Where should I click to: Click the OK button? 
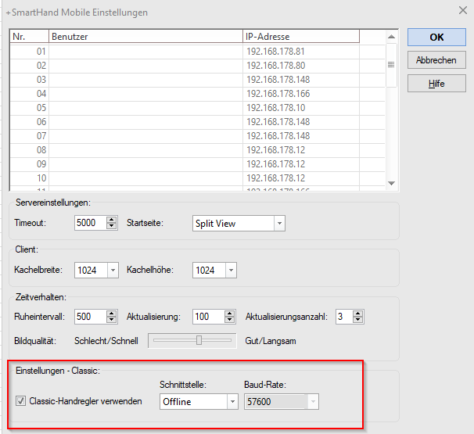[436, 37]
